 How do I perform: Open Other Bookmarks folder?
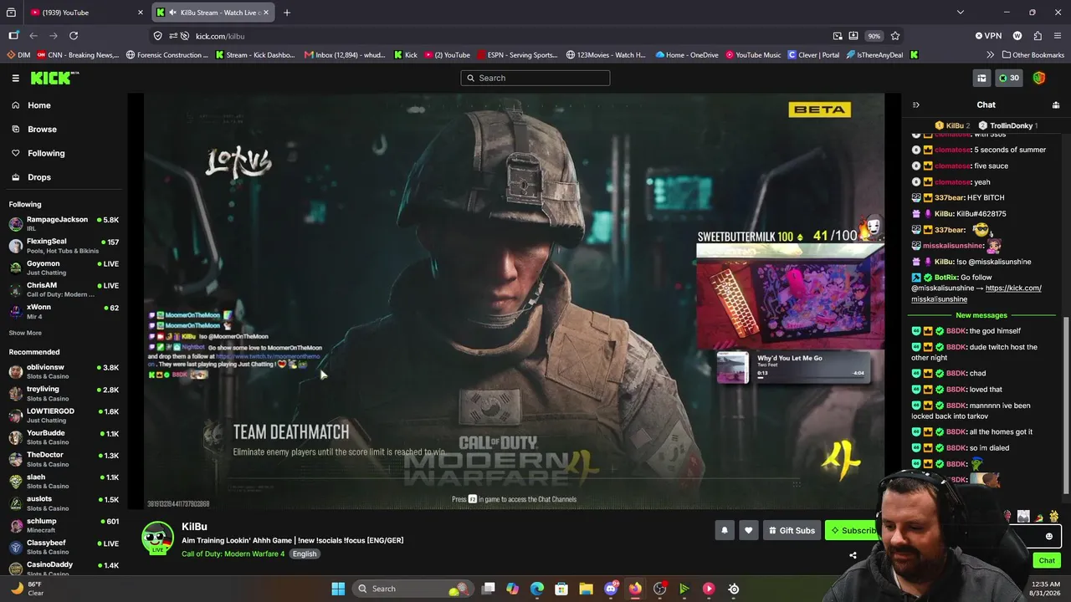pyautogui.click(x=1033, y=55)
